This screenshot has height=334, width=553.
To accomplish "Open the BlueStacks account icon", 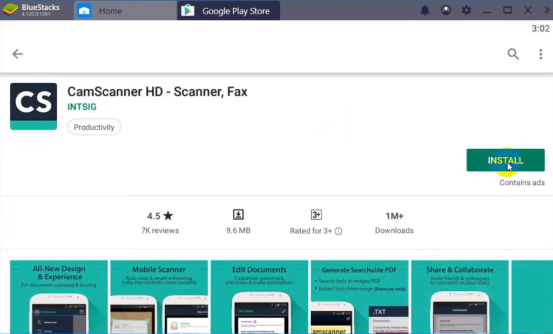I will click(x=446, y=10).
